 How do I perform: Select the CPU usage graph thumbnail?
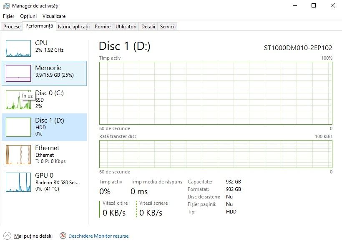[x=18, y=48]
